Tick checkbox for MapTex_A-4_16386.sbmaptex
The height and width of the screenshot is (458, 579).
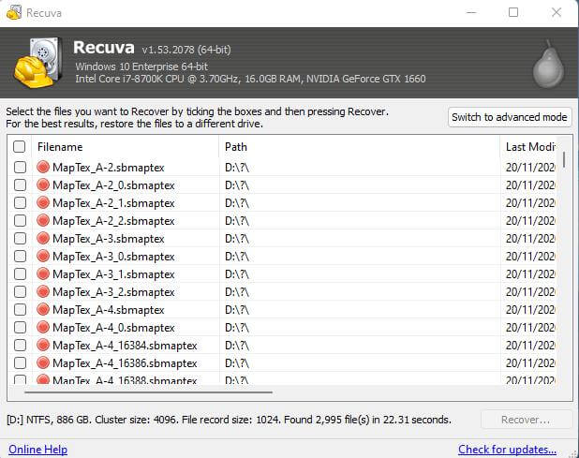coord(20,362)
